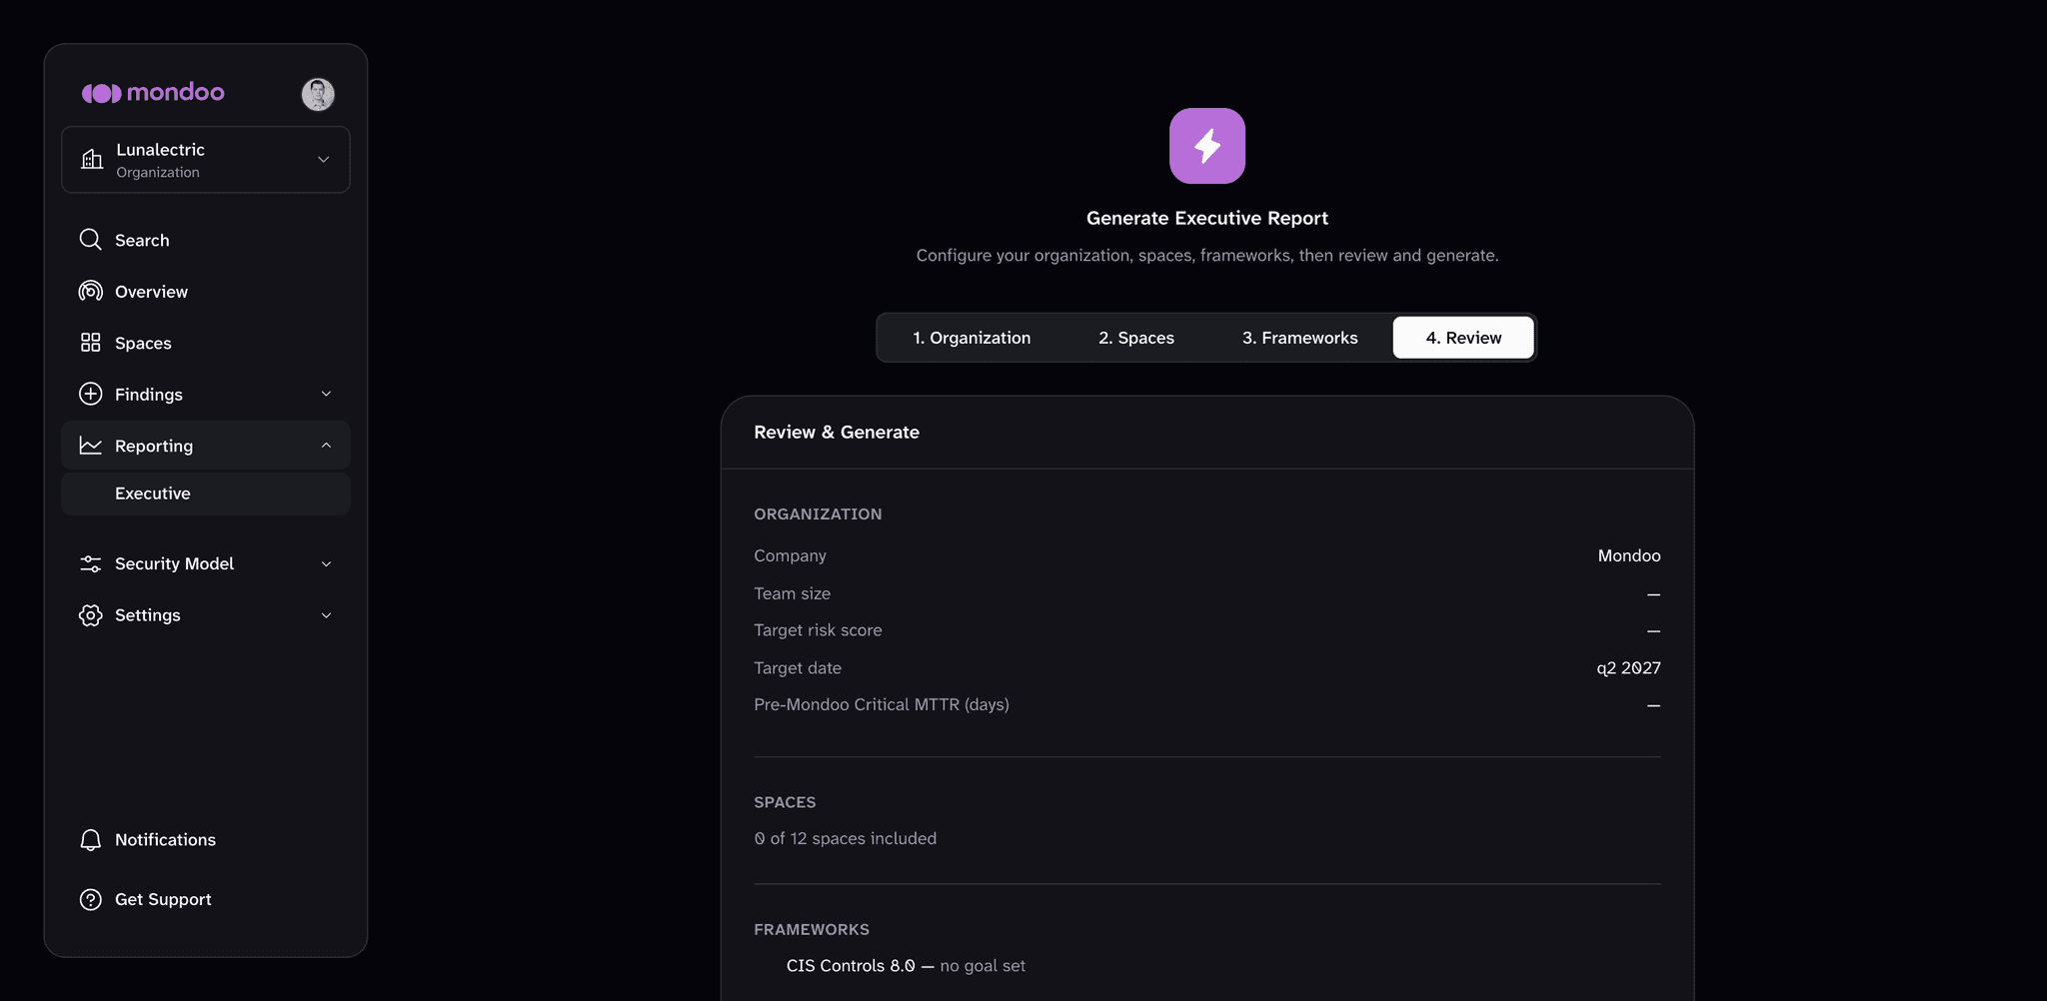Select the Reporting menu item
The height and width of the screenshot is (1001, 2047).
click(x=206, y=446)
